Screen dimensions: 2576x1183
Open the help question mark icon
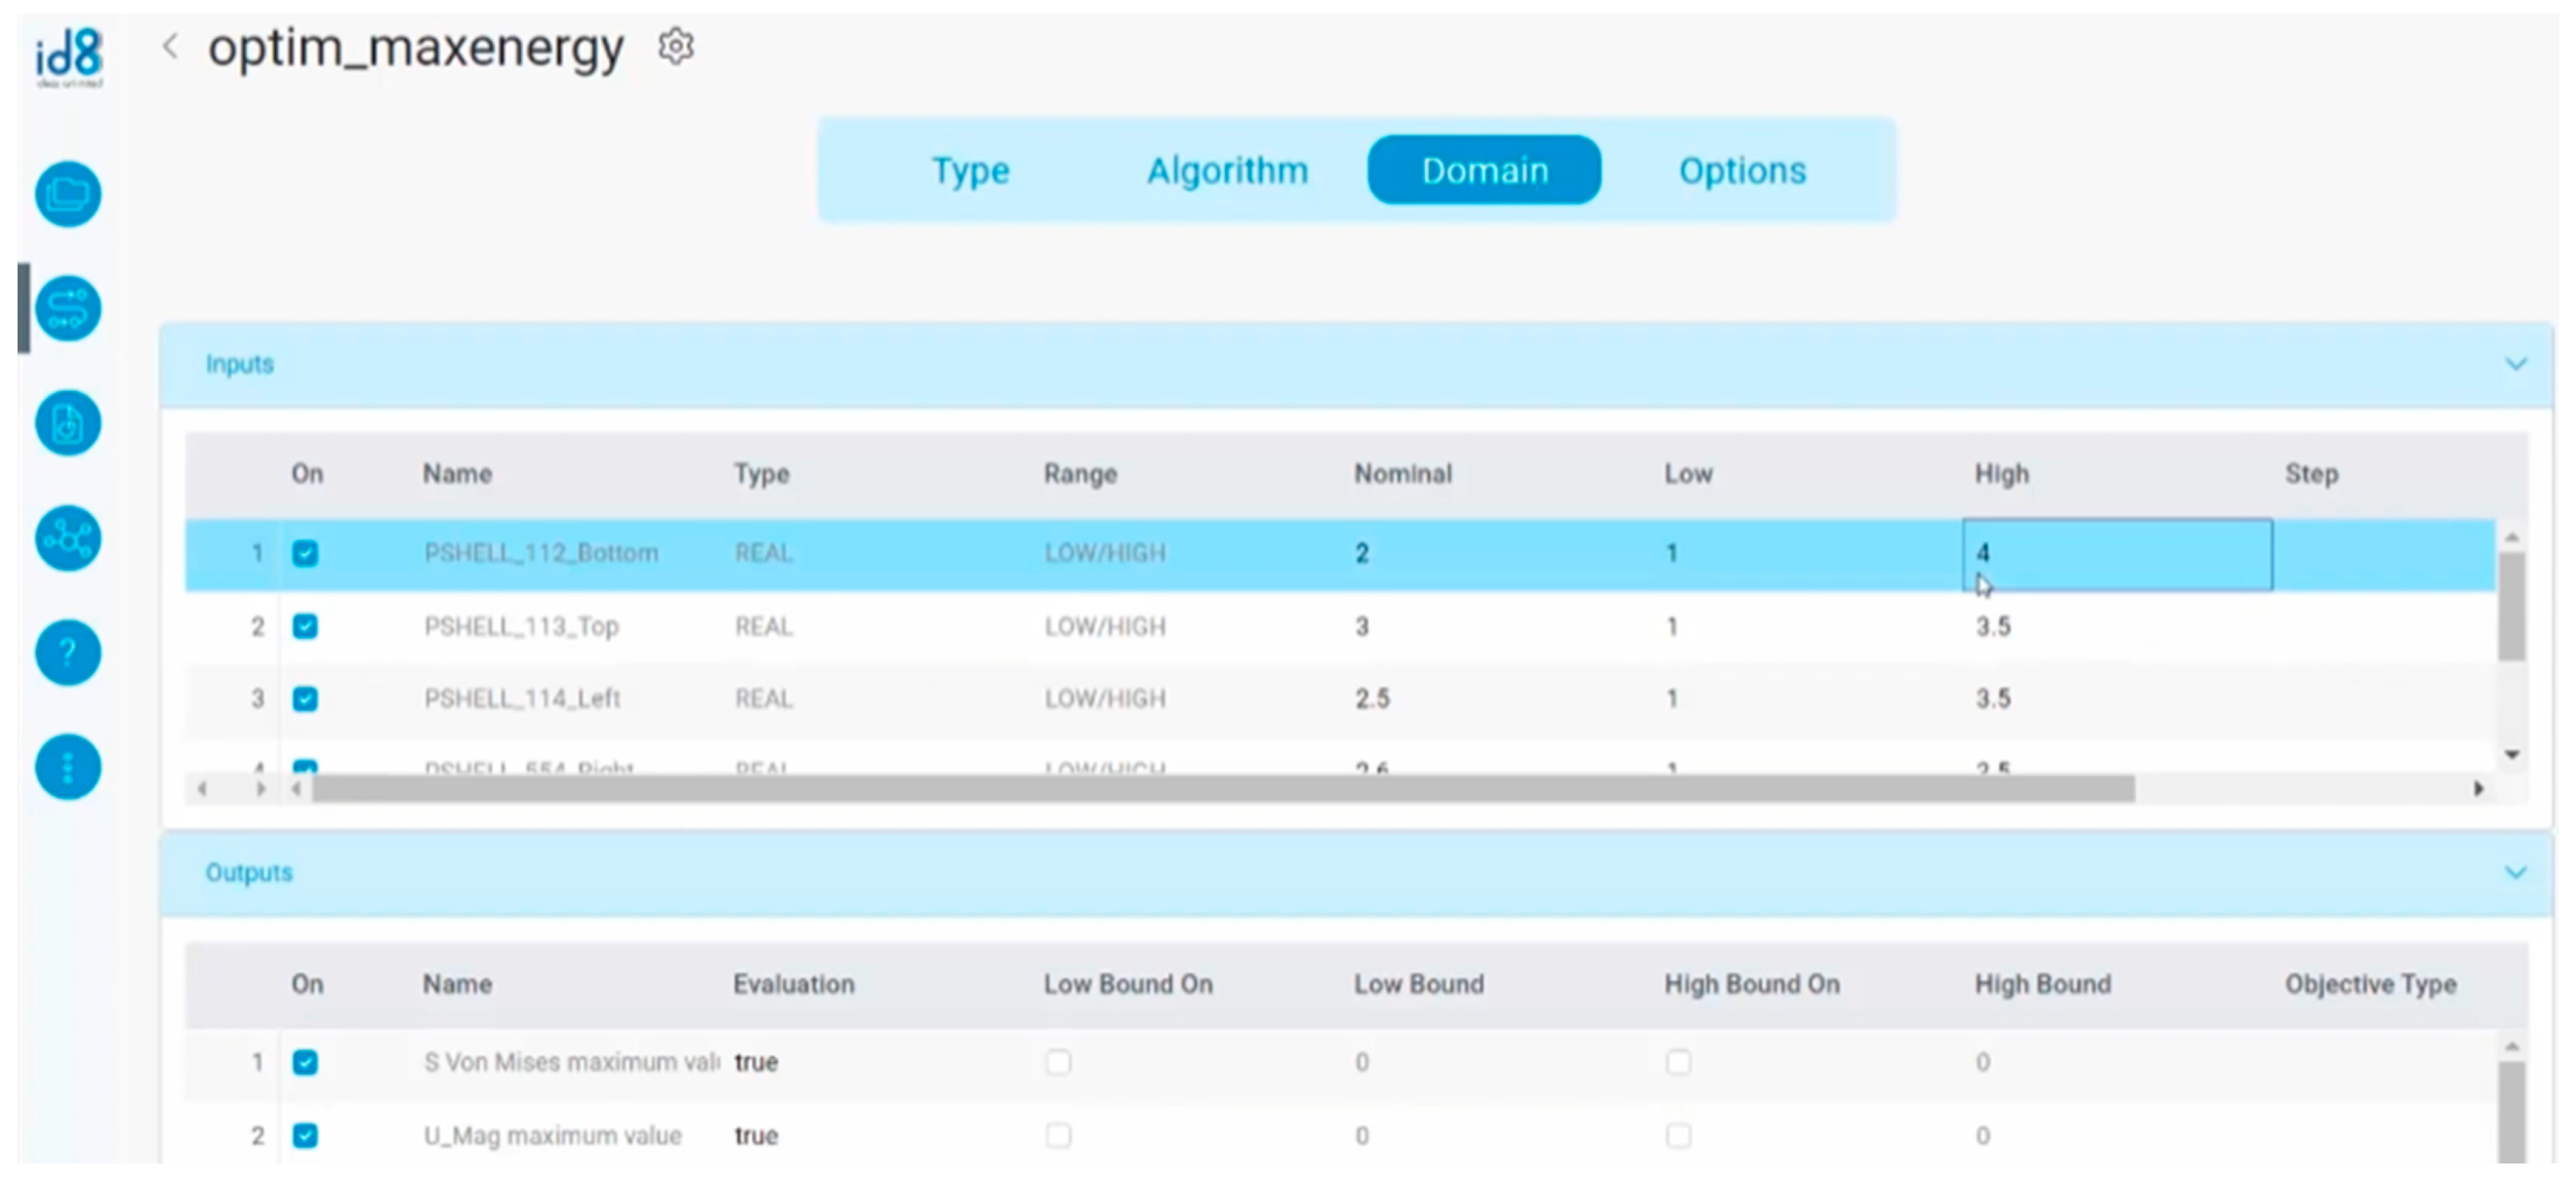68,653
